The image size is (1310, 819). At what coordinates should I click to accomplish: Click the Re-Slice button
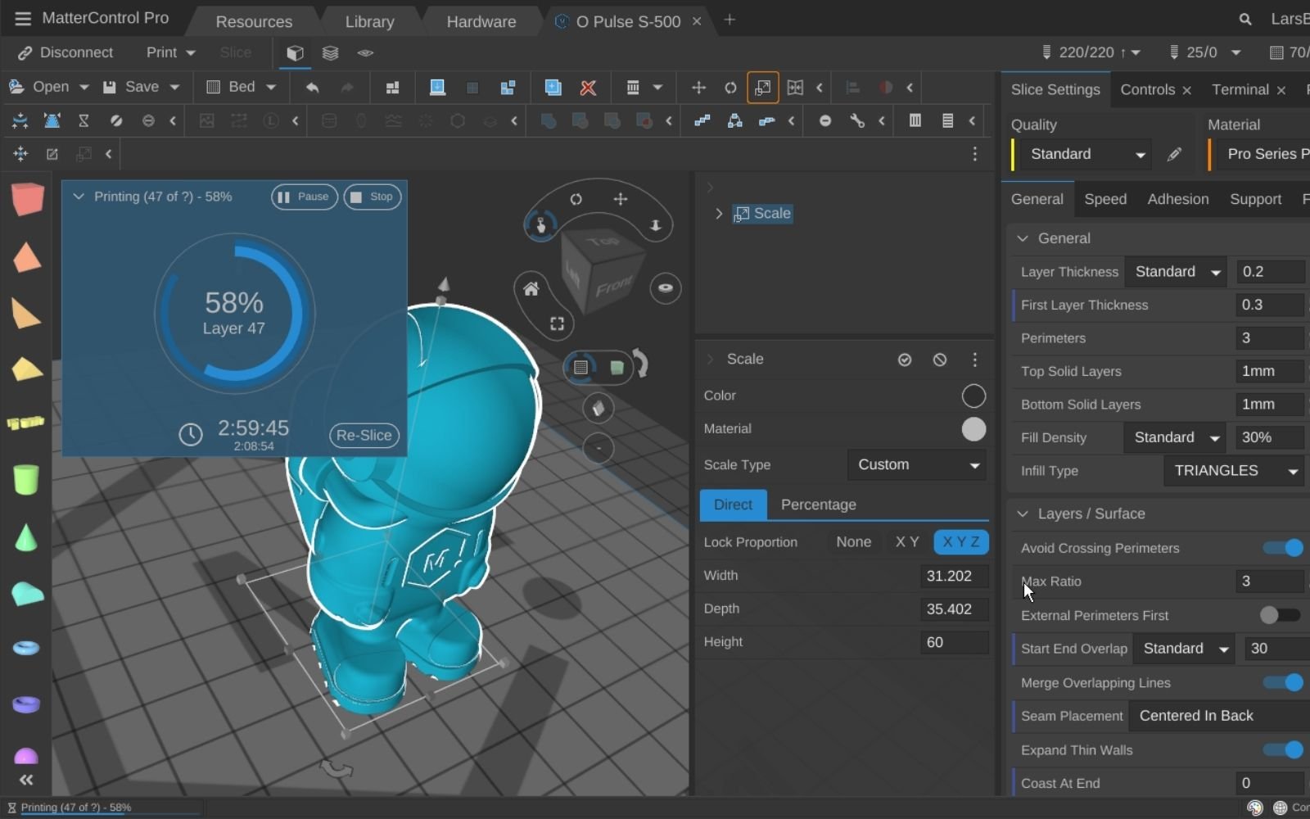[x=364, y=435]
